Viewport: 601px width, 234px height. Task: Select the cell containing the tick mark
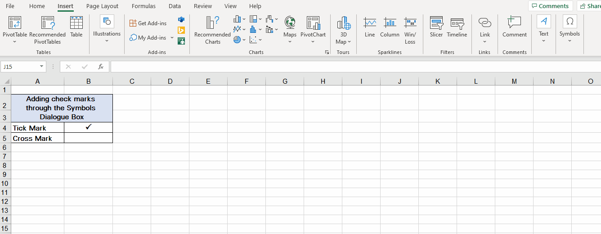(89, 127)
